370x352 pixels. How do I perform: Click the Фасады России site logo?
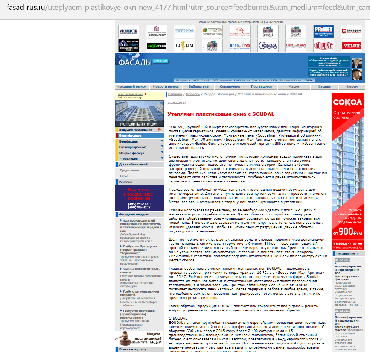(143, 62)
